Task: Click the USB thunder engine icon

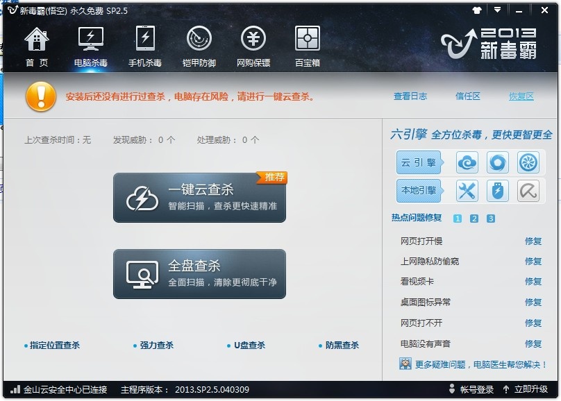Action: [497, 191]
